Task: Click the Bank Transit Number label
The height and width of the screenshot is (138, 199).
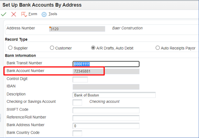Action: (24, 63)
